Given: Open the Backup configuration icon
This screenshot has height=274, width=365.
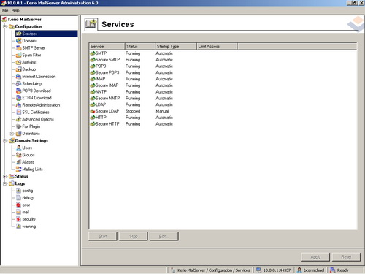Looking at the screenshot, I should 18,69.
